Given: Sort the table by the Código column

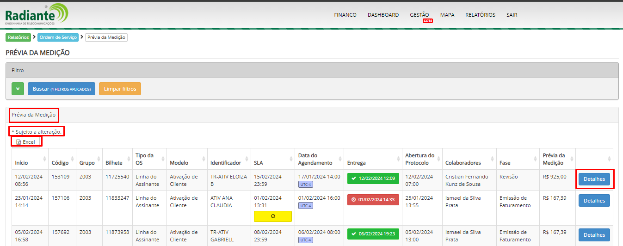Looking at the screenshot, I should point(72,159).
